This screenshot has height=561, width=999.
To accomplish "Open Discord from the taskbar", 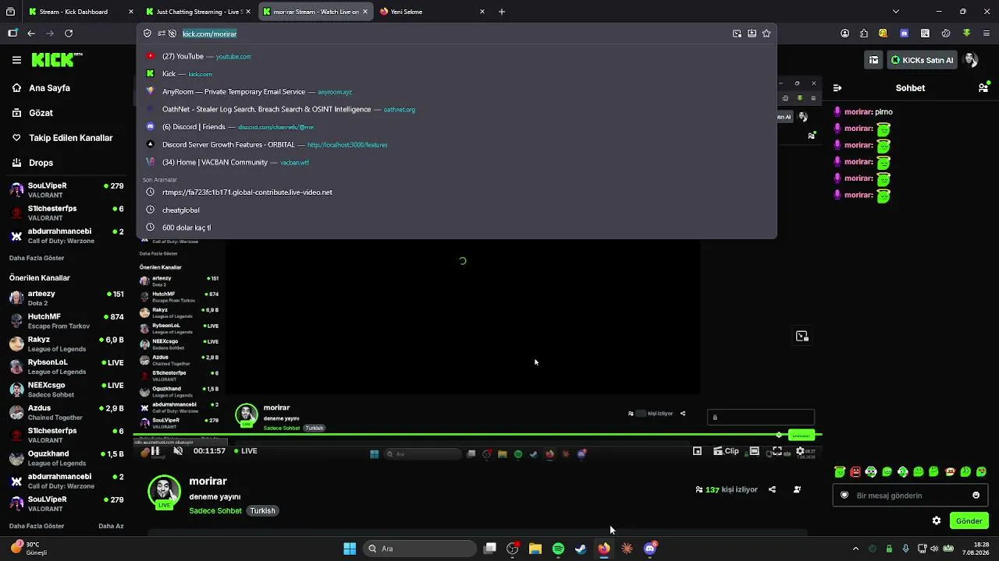I will [650, 549].
